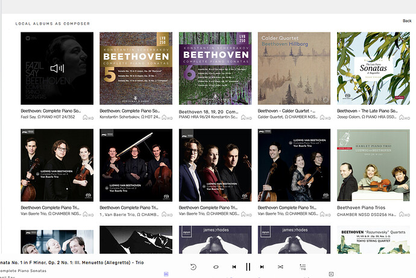This screenshot has width=416, height=278.
Task: Open the Hamlet Piano Trio album cover
Action: point(373,165)
